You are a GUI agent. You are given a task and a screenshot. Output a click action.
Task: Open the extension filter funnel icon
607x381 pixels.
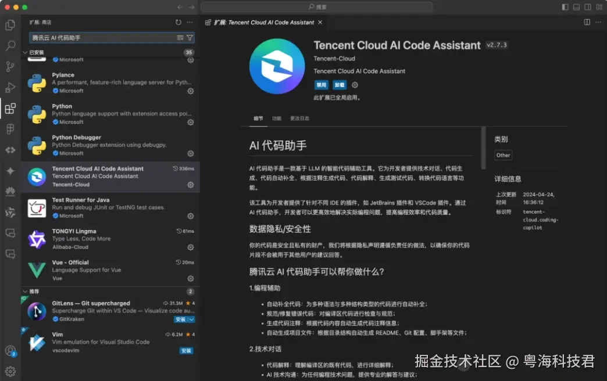coord(190,38)
